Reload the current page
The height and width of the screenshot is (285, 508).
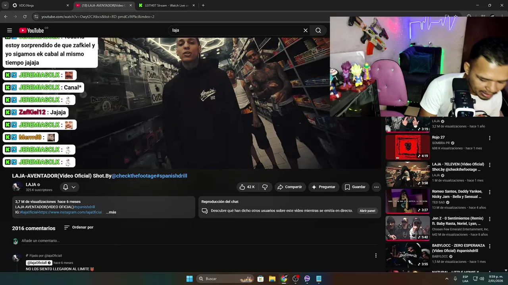25,17
